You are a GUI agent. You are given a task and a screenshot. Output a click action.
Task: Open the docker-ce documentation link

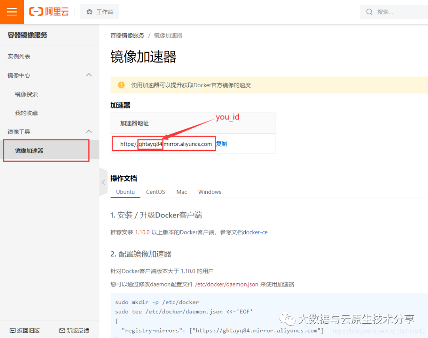point(255,232)
